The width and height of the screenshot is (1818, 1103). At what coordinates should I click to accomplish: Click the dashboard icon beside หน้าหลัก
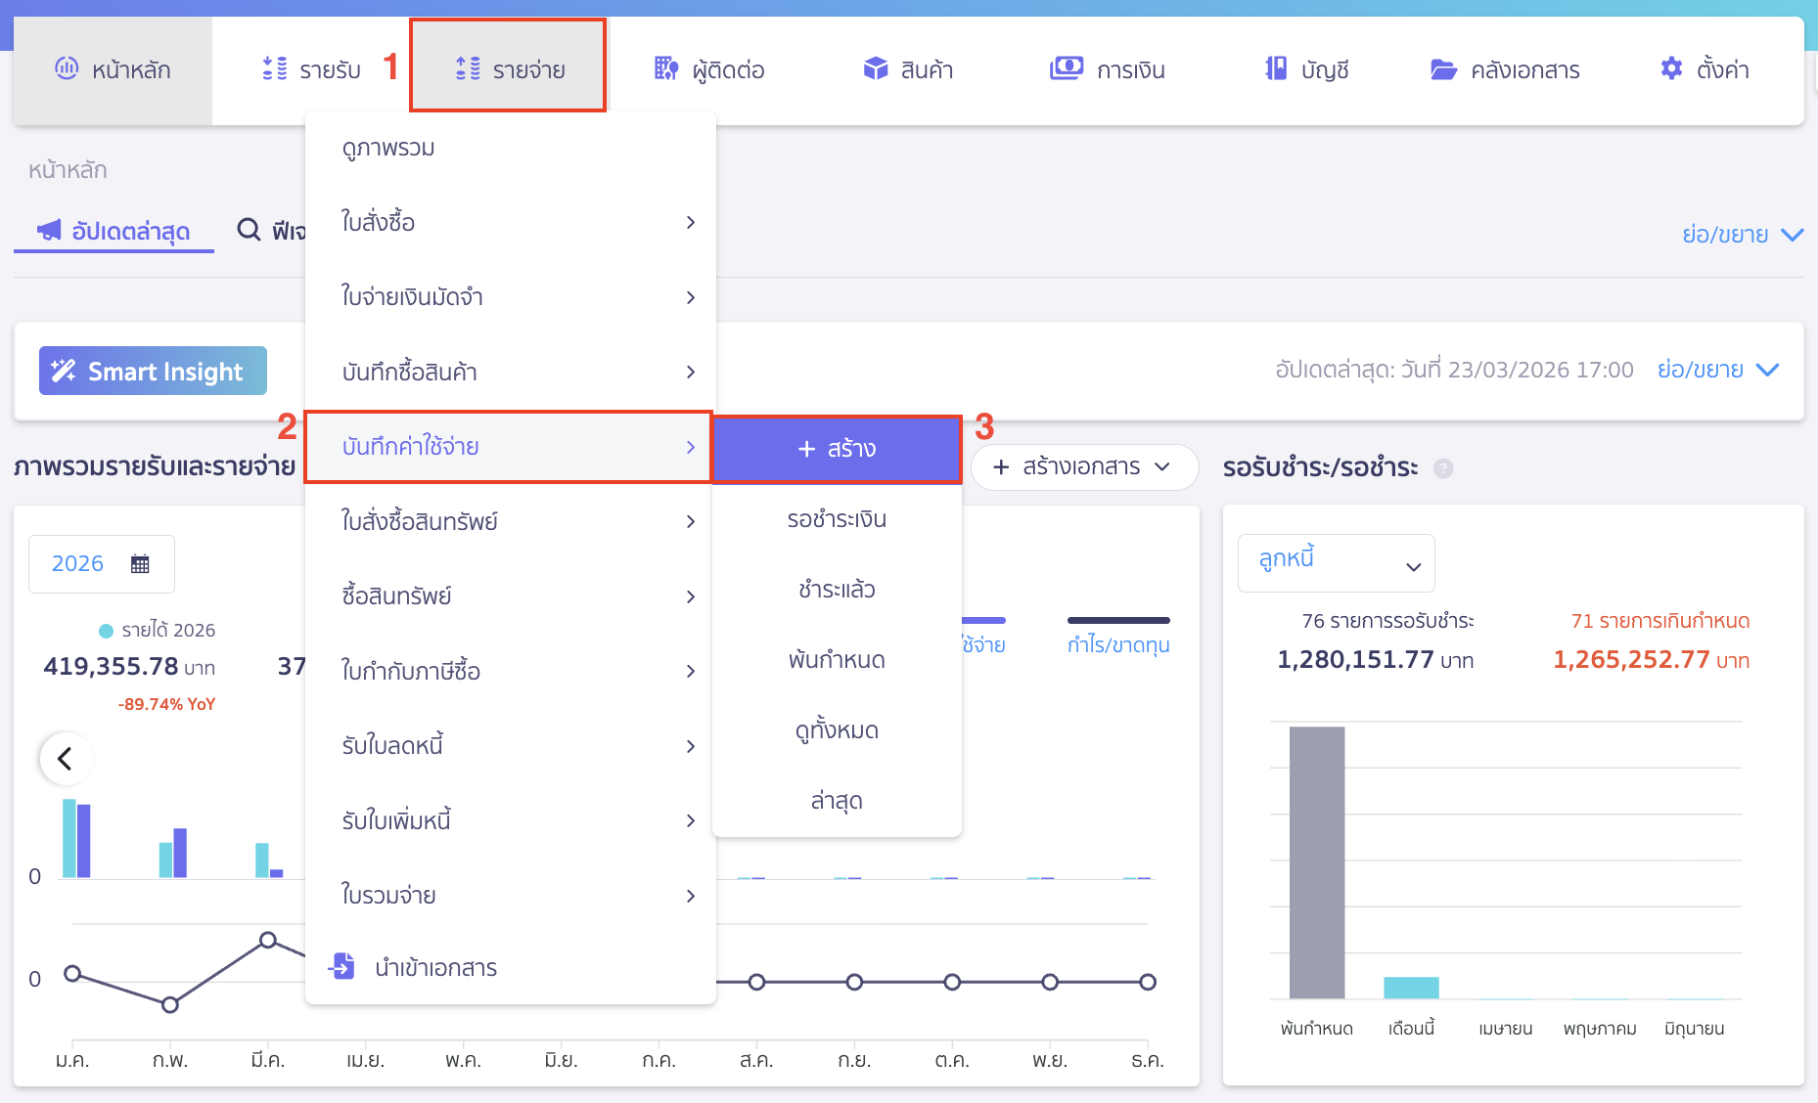(x=67, y=68)
